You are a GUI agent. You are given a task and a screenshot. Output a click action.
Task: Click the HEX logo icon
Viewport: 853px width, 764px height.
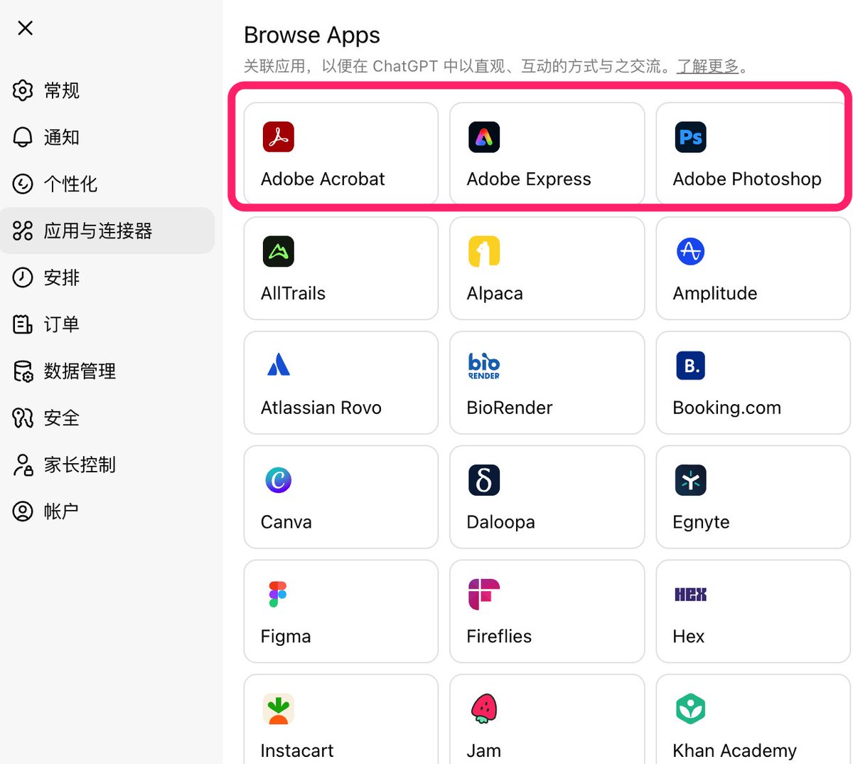tap(690, 594)
